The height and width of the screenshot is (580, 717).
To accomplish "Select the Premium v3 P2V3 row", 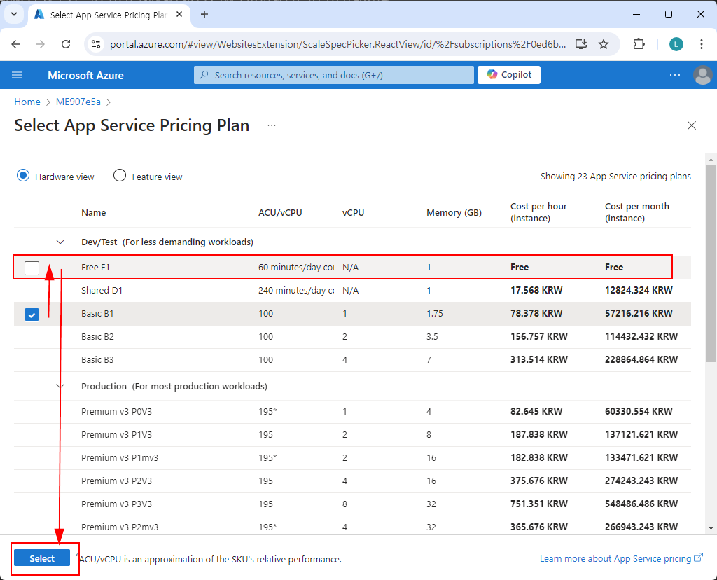I will pos(352,481).
